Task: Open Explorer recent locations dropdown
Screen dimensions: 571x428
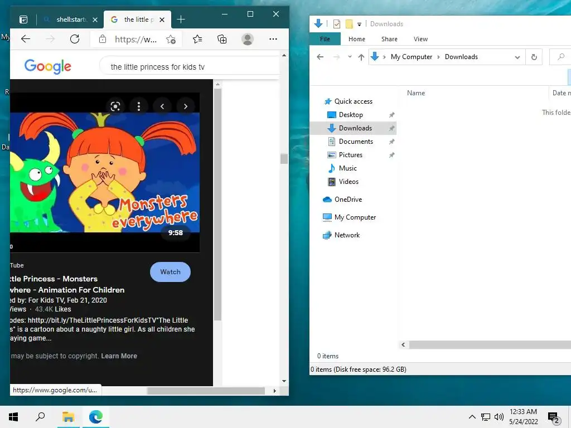Action: click(x=350, y=57)
